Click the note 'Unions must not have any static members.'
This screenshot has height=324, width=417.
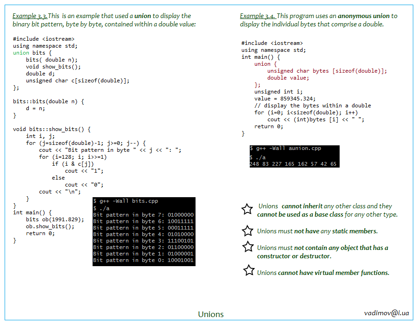coord(317,231)
